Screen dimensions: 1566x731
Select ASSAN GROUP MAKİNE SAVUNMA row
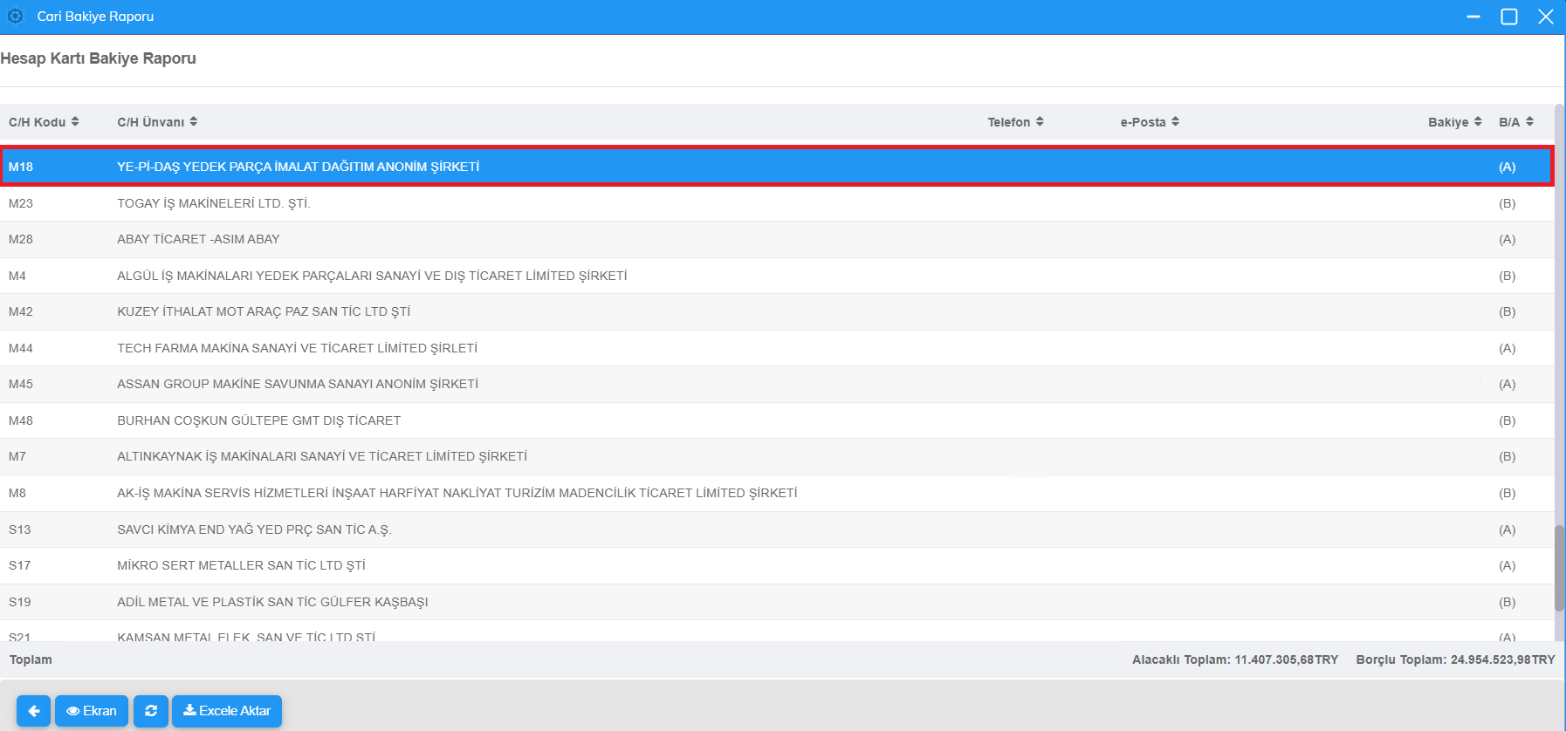click(x=777, y=384)
